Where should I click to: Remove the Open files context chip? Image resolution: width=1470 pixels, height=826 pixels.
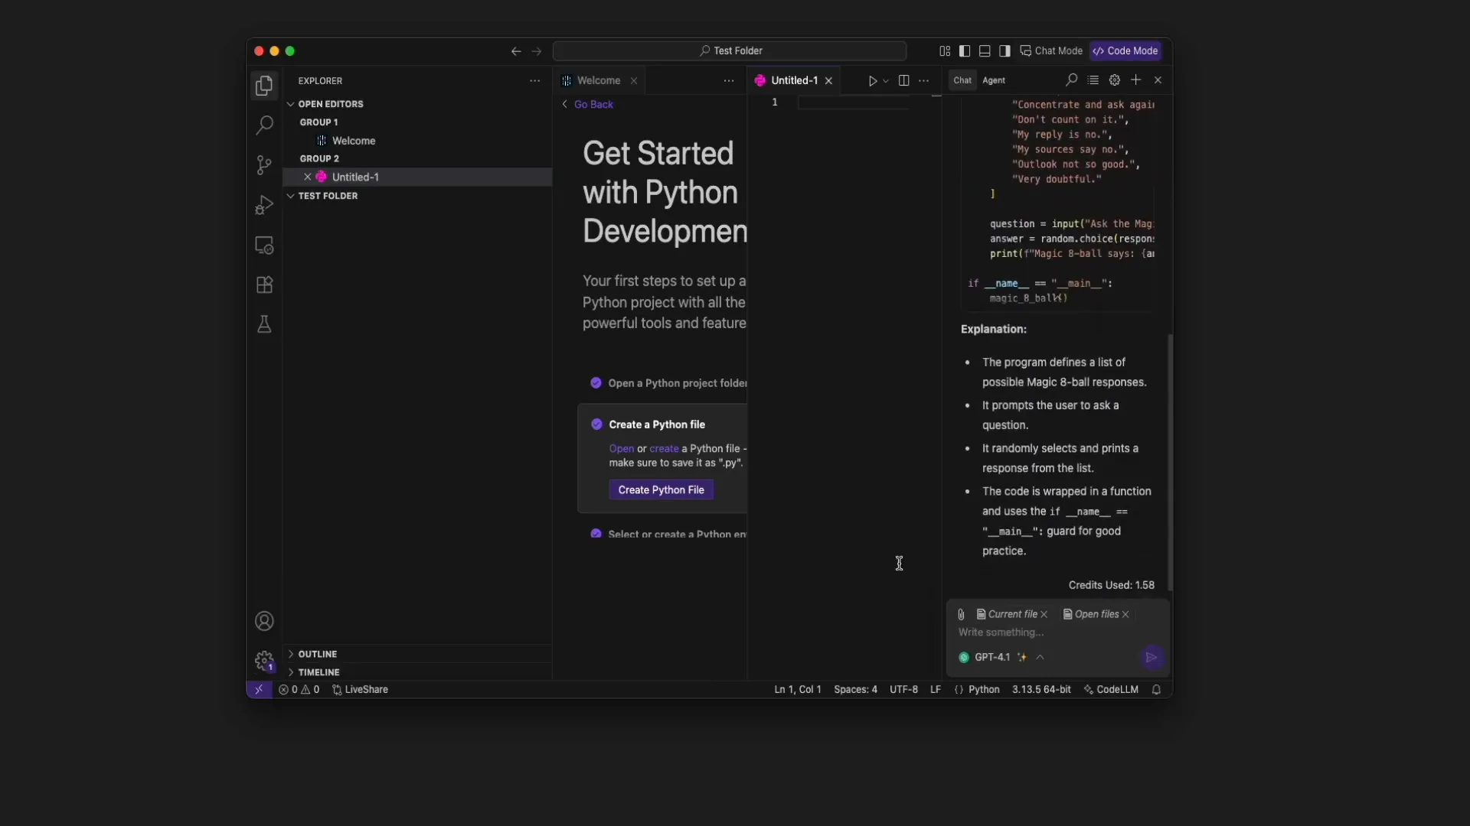1125,614
